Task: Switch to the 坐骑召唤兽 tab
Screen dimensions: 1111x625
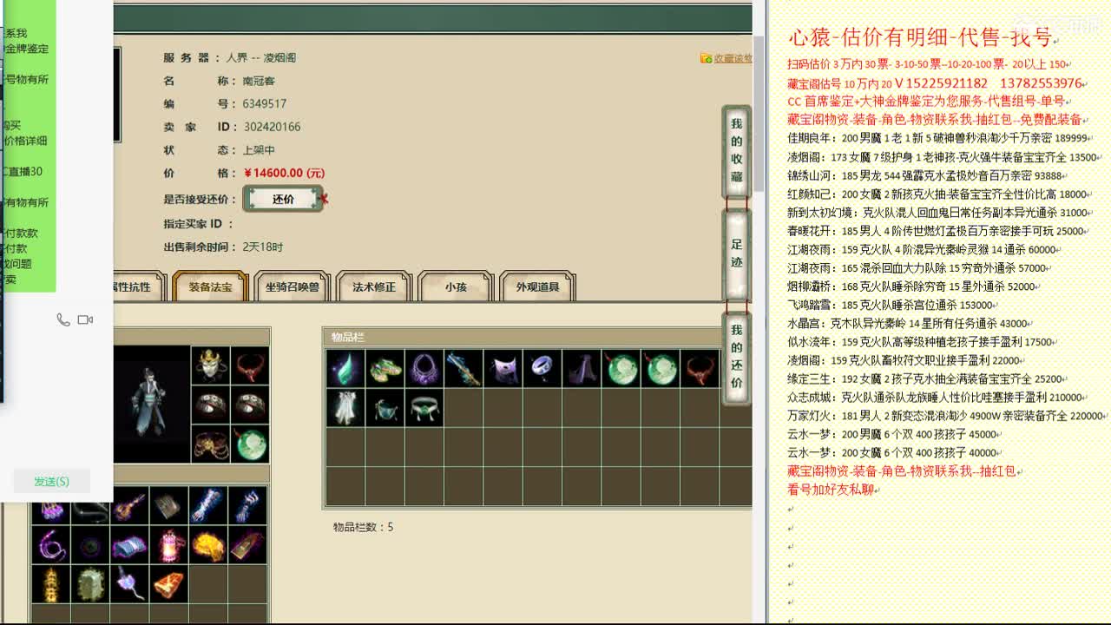Action: 292,286
